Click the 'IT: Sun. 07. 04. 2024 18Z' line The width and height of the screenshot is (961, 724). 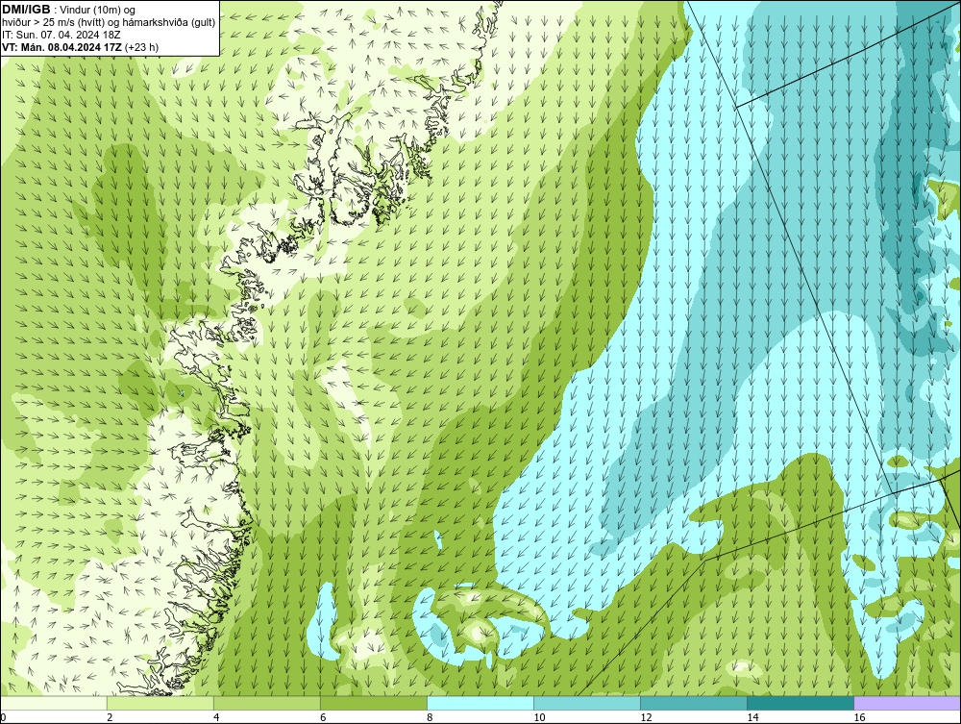62,35
